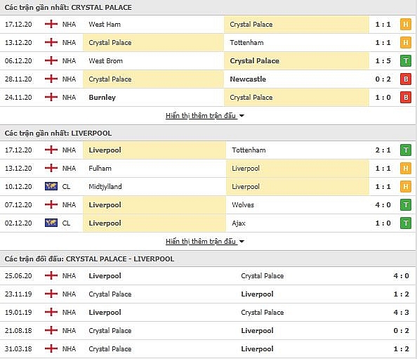Click green T badge for Liverpool–Tottenham match

pos(406,150)
